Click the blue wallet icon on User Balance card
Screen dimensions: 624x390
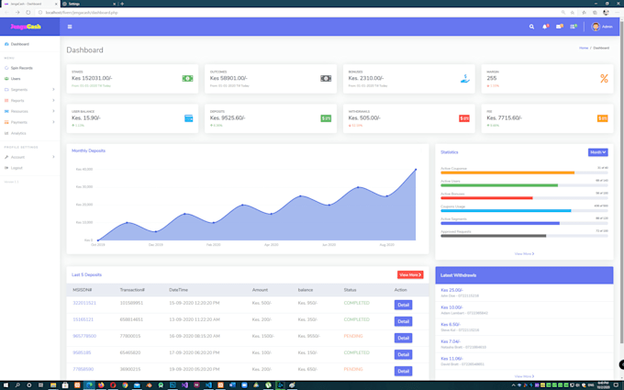[189, 118]
